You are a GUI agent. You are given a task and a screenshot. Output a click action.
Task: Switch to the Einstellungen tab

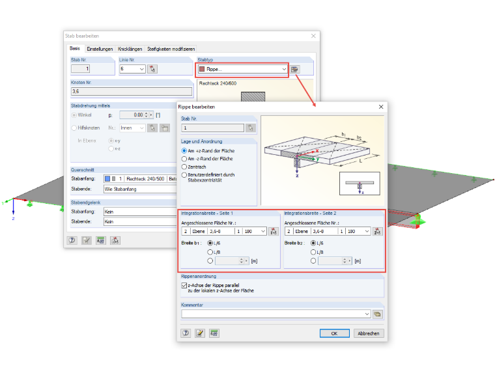click(100, 49)
